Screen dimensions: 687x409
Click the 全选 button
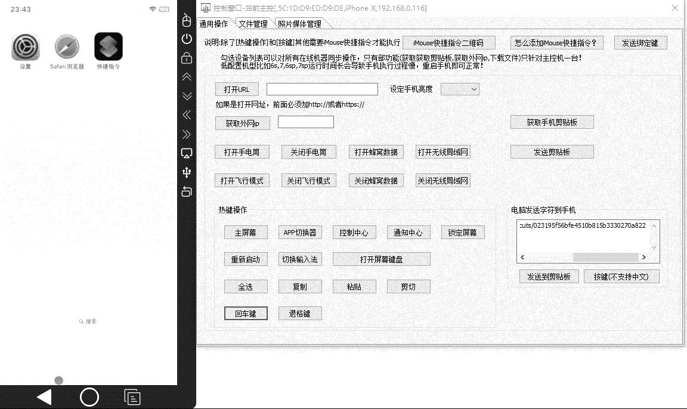click(245, 287)
